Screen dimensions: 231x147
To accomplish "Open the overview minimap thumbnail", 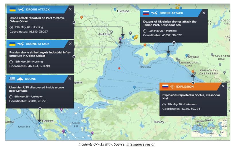I will 209,126.
